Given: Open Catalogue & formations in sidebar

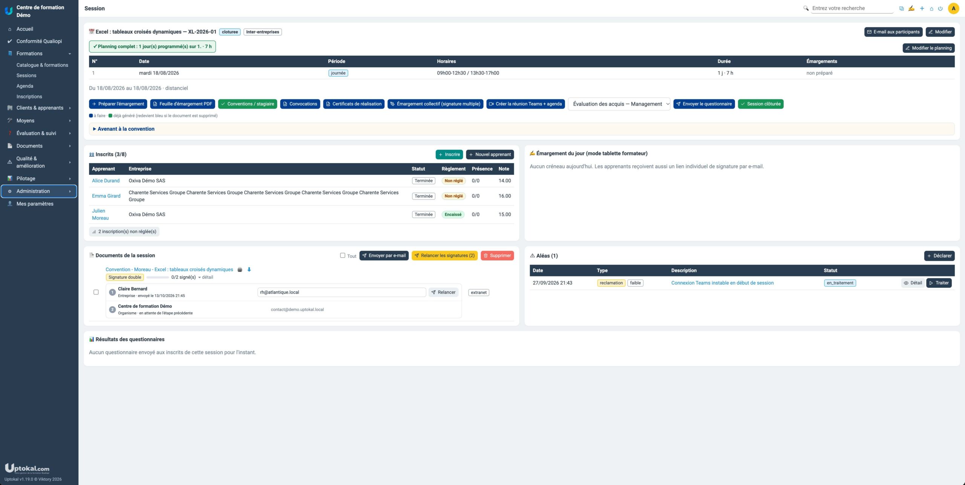Looking at the screenshot, I should coord(42,65).
